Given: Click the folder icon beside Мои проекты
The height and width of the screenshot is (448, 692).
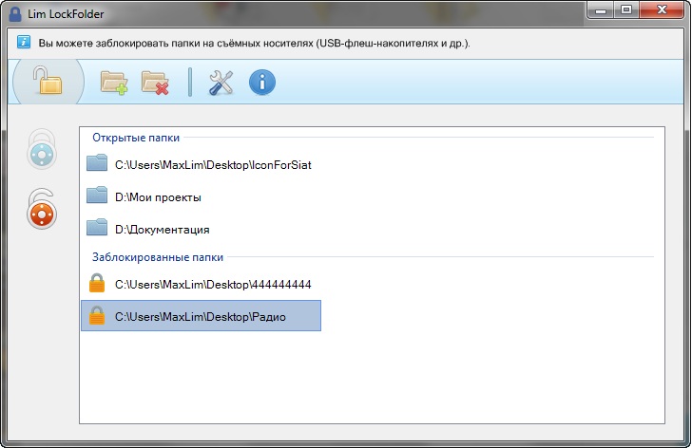Looking at the screenshot, I should click(x=97, y=196).
